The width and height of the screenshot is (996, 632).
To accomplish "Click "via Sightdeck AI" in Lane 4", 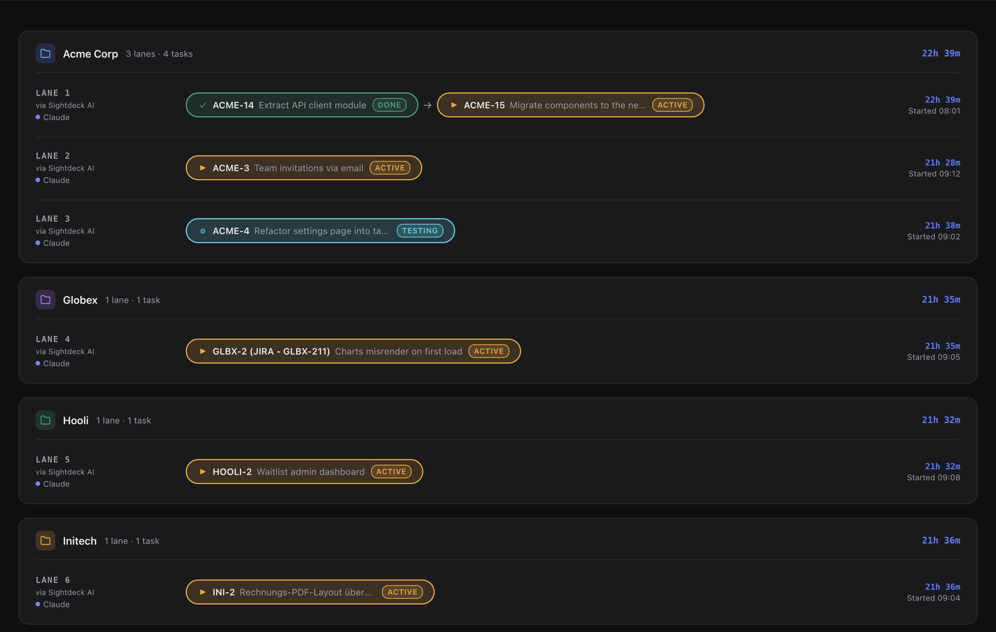I will click(65, 352).
